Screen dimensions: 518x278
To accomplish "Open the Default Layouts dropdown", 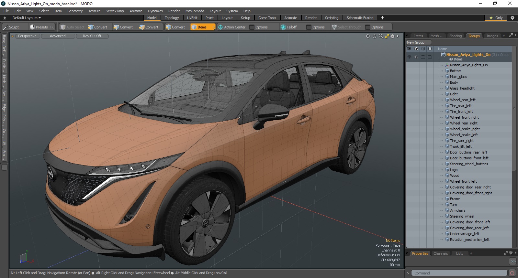I will [x=27, y=18].
